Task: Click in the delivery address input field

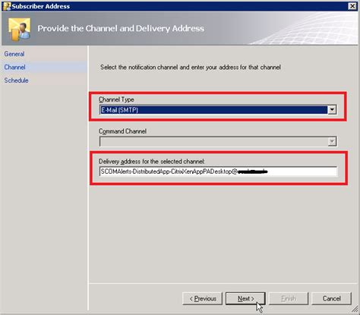Action: click(218, 172)
